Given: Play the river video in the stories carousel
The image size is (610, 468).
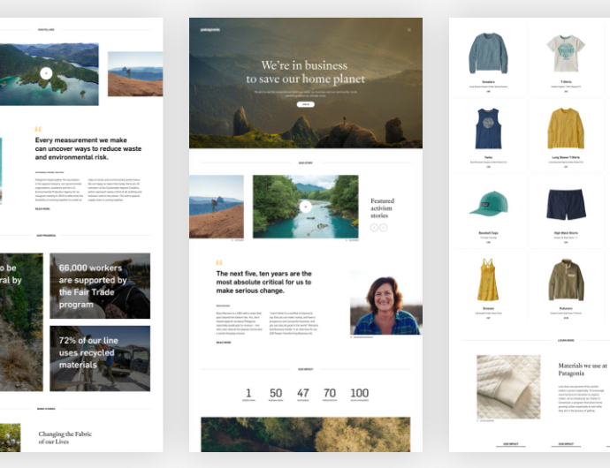Looking at the screenshot, I should [x=305, y=207].
